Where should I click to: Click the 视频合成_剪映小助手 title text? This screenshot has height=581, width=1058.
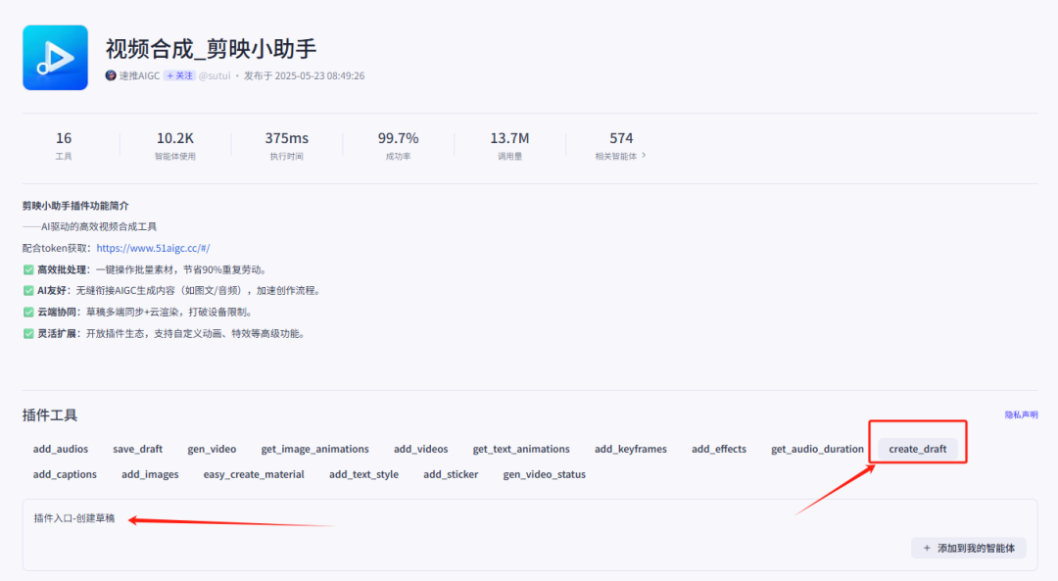(x=212, y=49)
